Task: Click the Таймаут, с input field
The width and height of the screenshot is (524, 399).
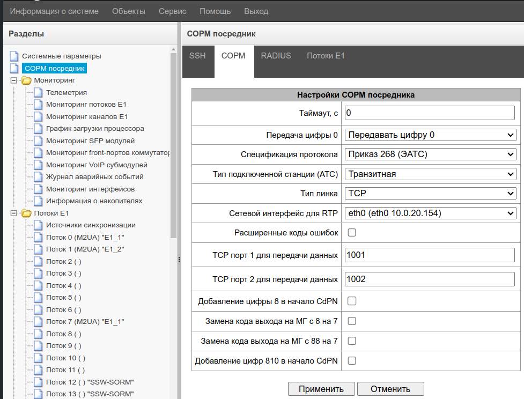Action: (x=430, y=113)
